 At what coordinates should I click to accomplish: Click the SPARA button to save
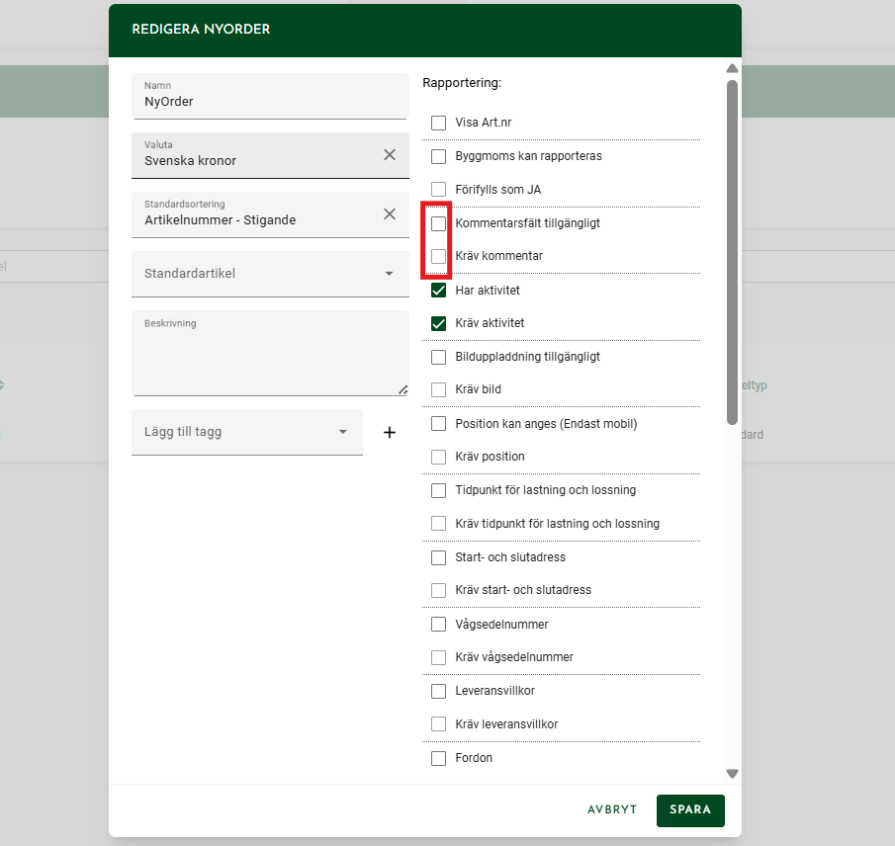690,810
